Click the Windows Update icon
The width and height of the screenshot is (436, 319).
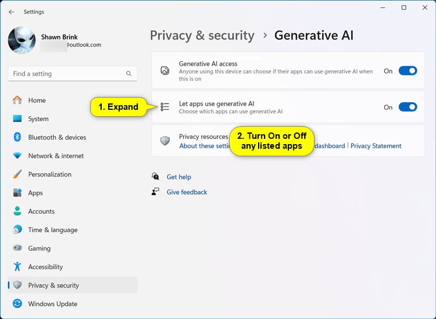17,304
